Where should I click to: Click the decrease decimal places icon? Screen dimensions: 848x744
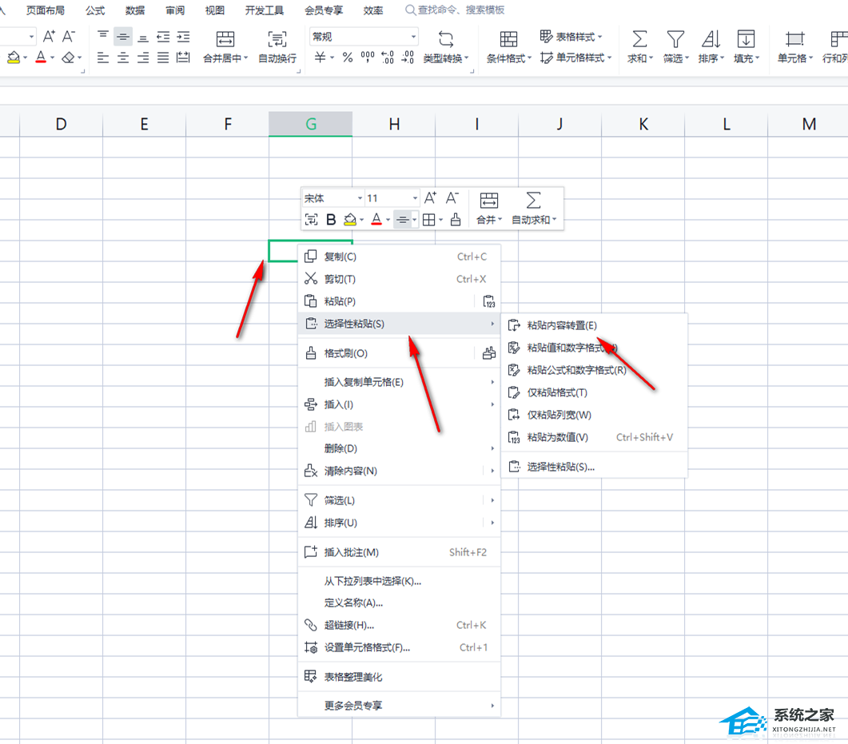point(408,58)
